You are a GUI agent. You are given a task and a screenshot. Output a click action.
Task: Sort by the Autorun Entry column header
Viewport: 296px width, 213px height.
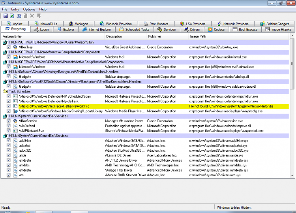(x=53, y=36)
